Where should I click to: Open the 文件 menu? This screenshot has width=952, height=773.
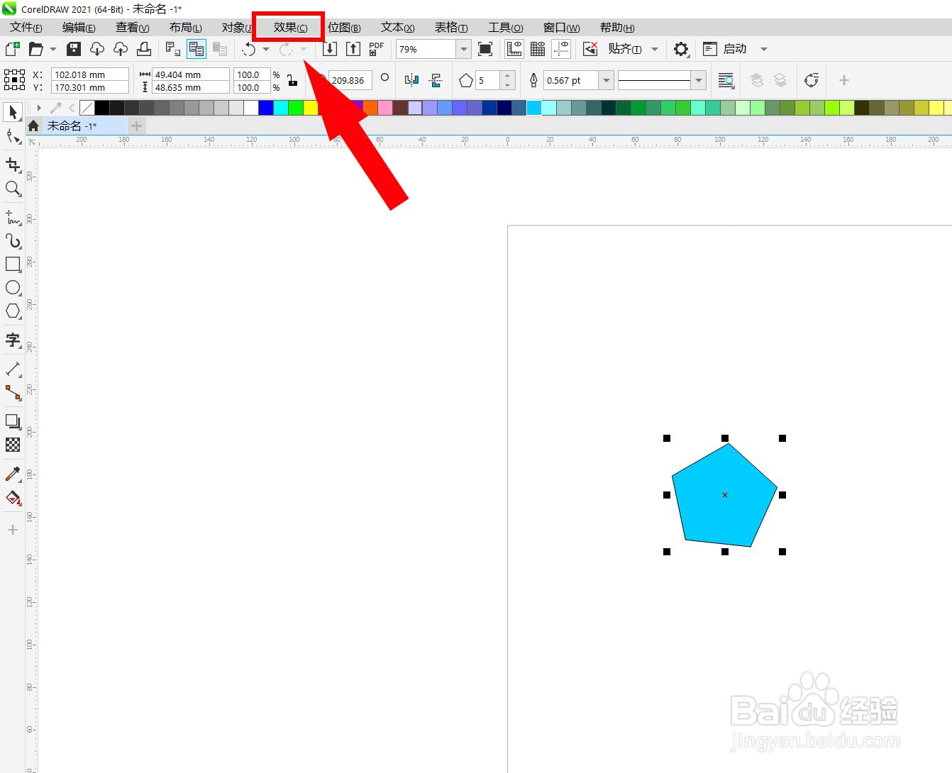[26, 28]
